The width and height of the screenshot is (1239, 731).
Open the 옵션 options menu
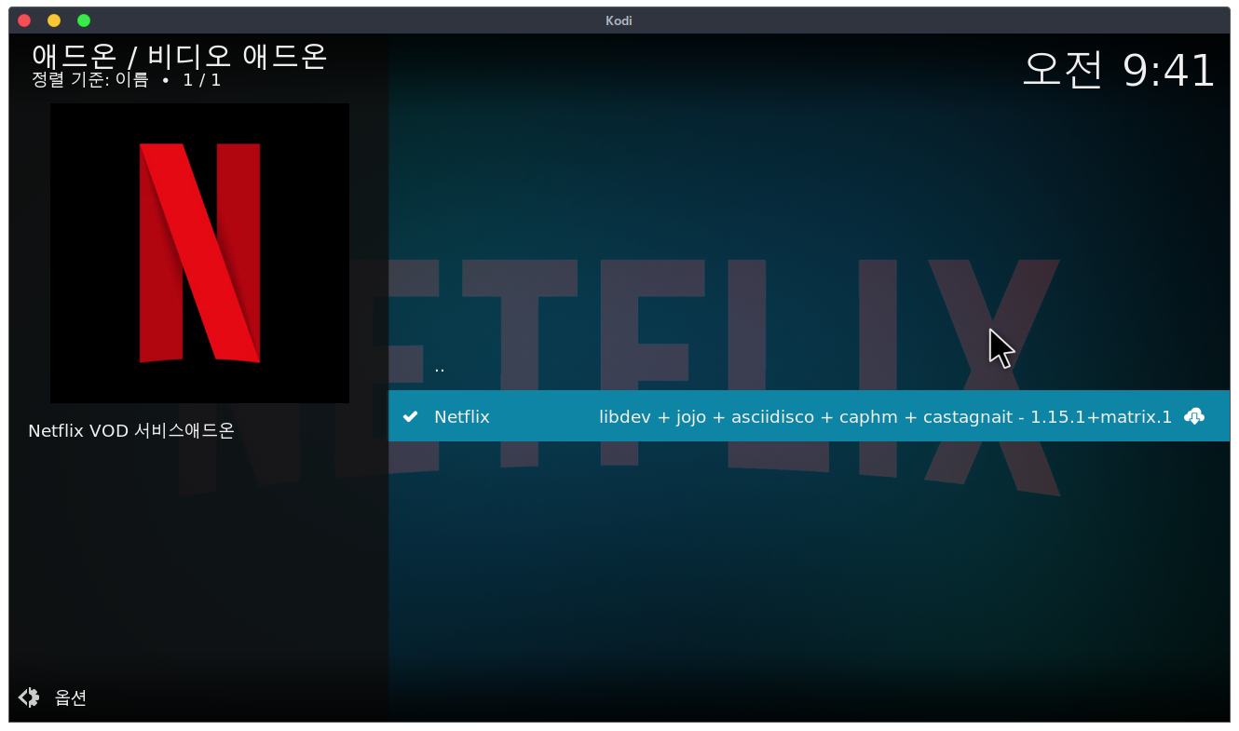tap(71, 697)
